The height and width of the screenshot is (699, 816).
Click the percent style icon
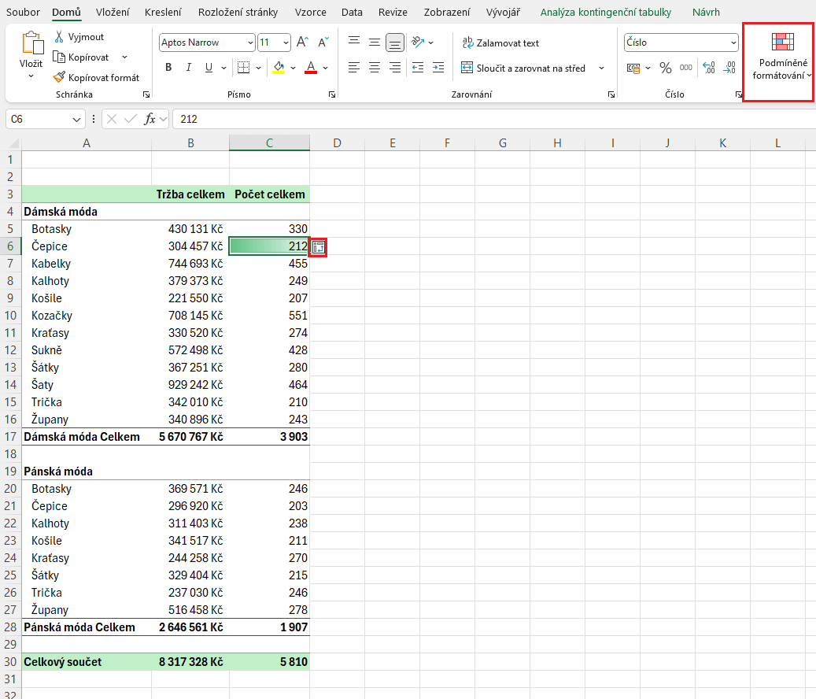click(x=665, y=68)
